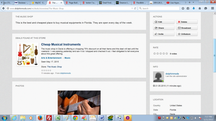Expand the list all tabs dropdown
Screen dimensions: 216x121
pos(193,3)
